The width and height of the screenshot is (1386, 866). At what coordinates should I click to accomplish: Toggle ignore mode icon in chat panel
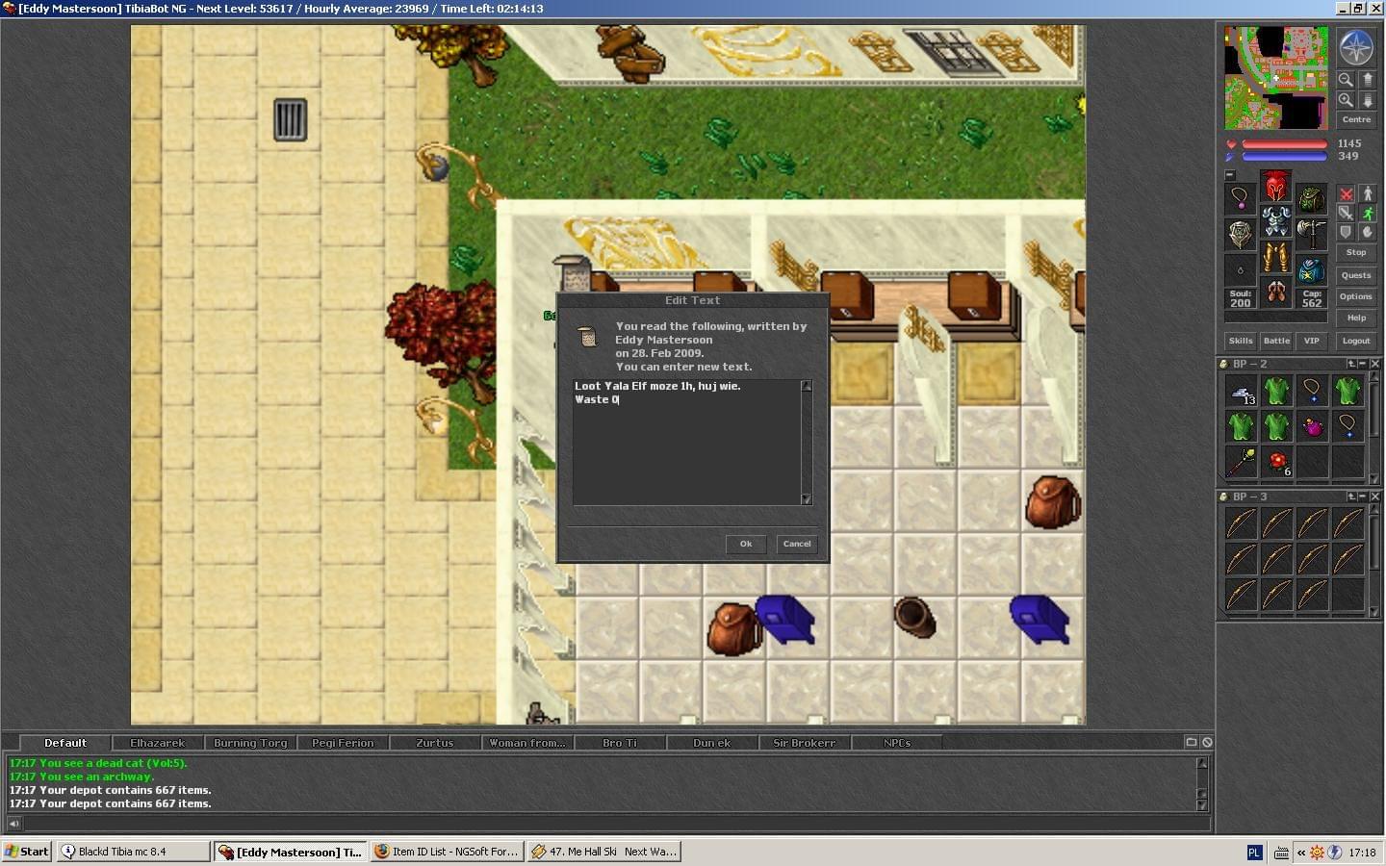(x=1207, y=742)
